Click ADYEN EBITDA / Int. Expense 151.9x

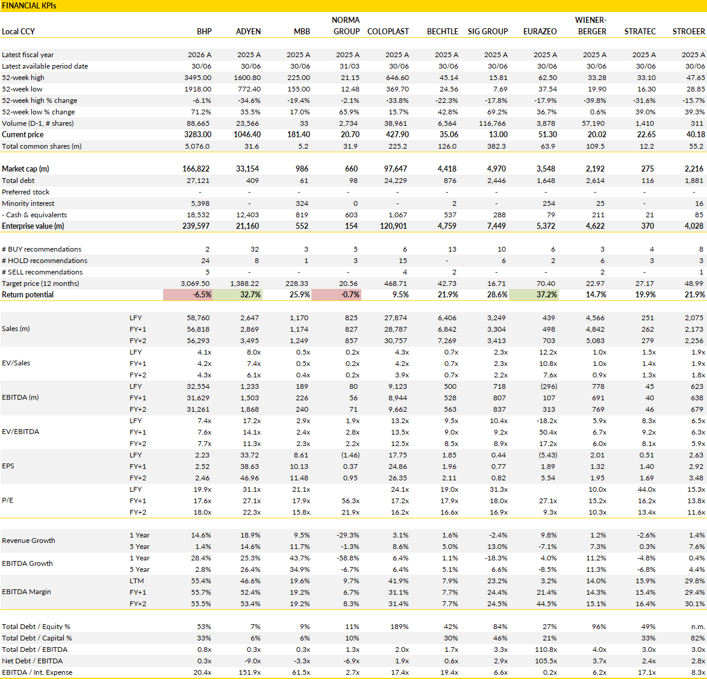pos(250,673)
